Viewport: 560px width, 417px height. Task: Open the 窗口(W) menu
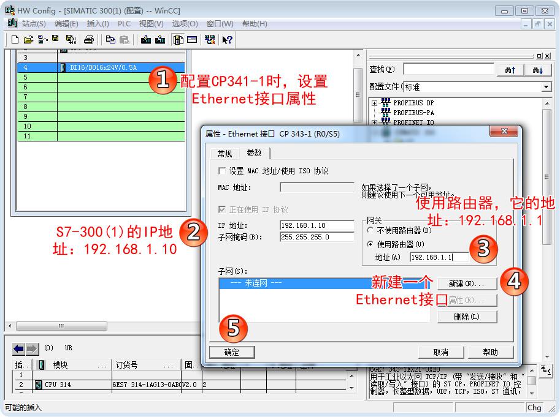click(220, 23)
